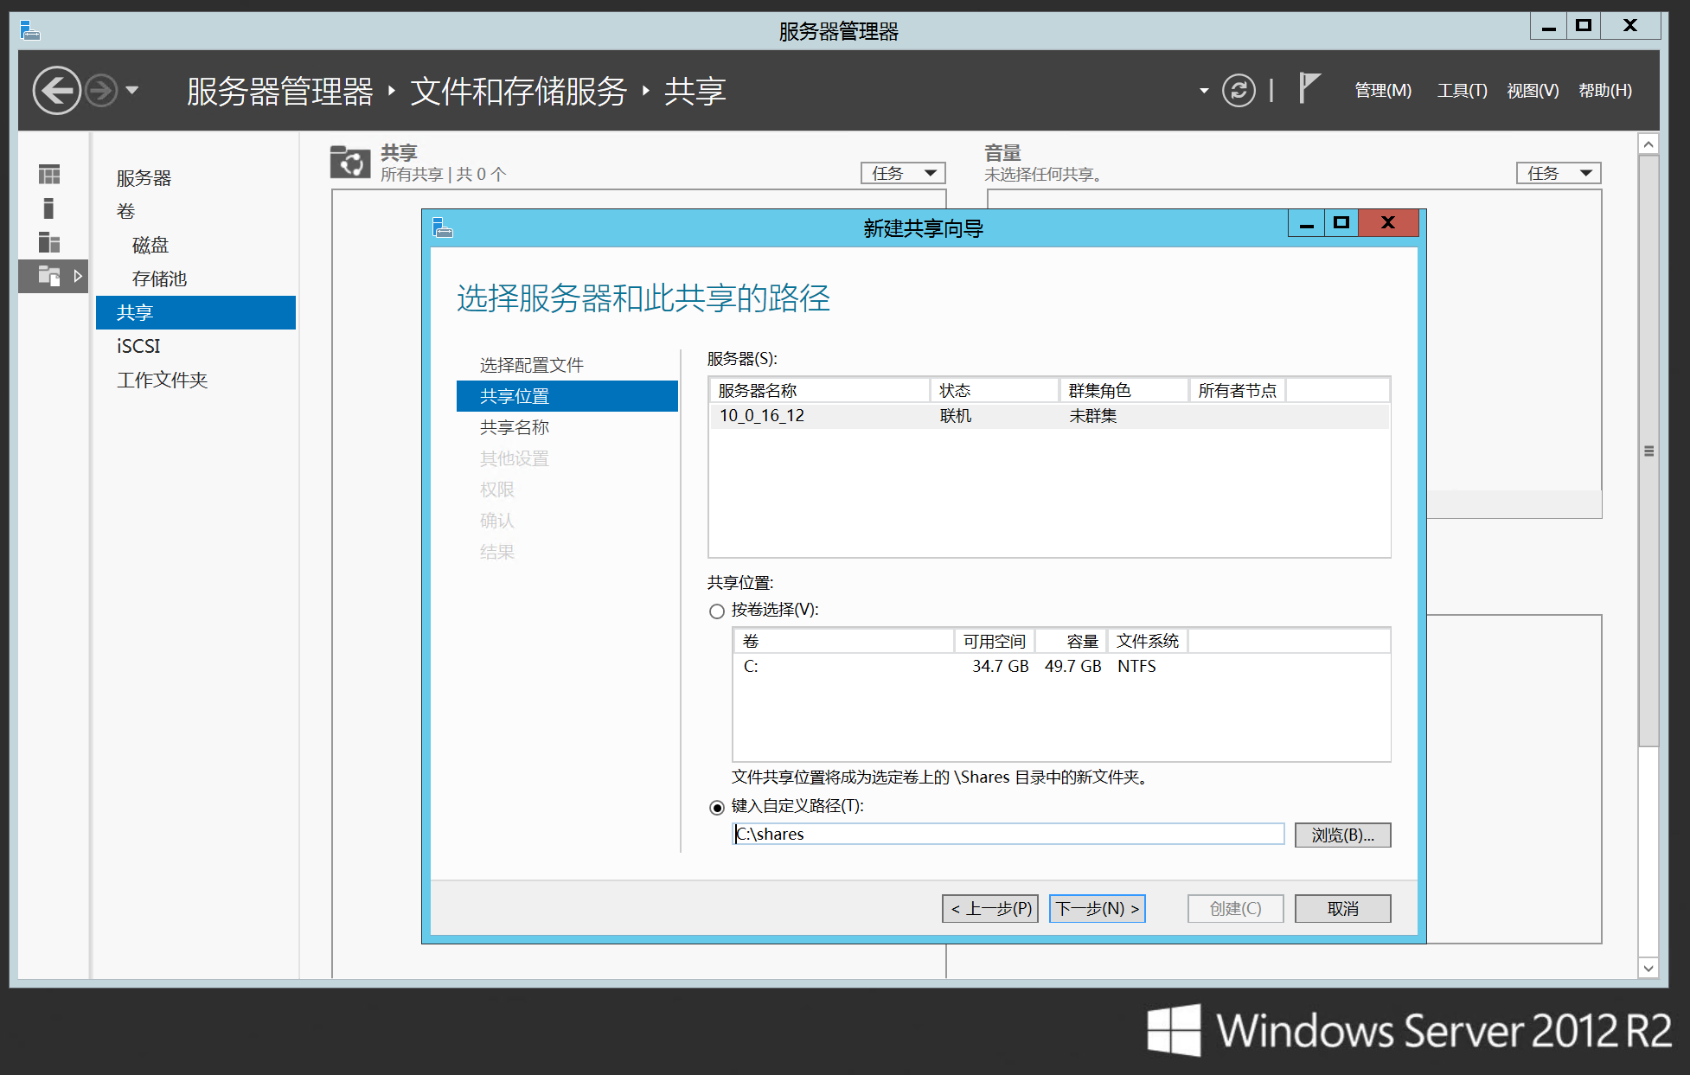The height and width of the screenshot is (1075, 1690).
Task: Expand the navigation history dropdown arrow
Action: tap(132, 90)
